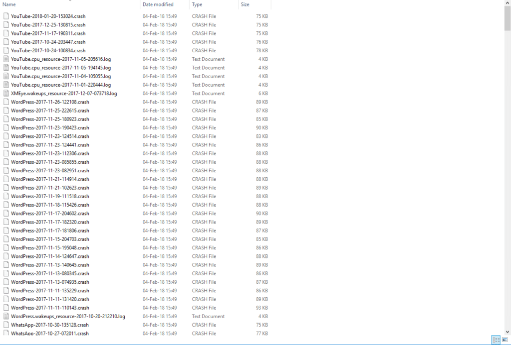511x345 pixels.
Task: Select the file icon of YouTube-2017-10-24-100834.crash
Action: click(x=6, y=50)
